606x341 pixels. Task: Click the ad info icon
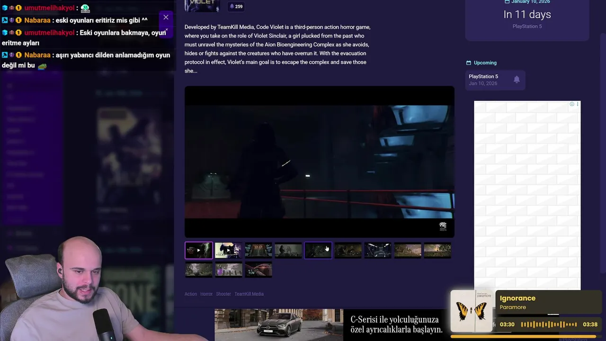point(572,104)
